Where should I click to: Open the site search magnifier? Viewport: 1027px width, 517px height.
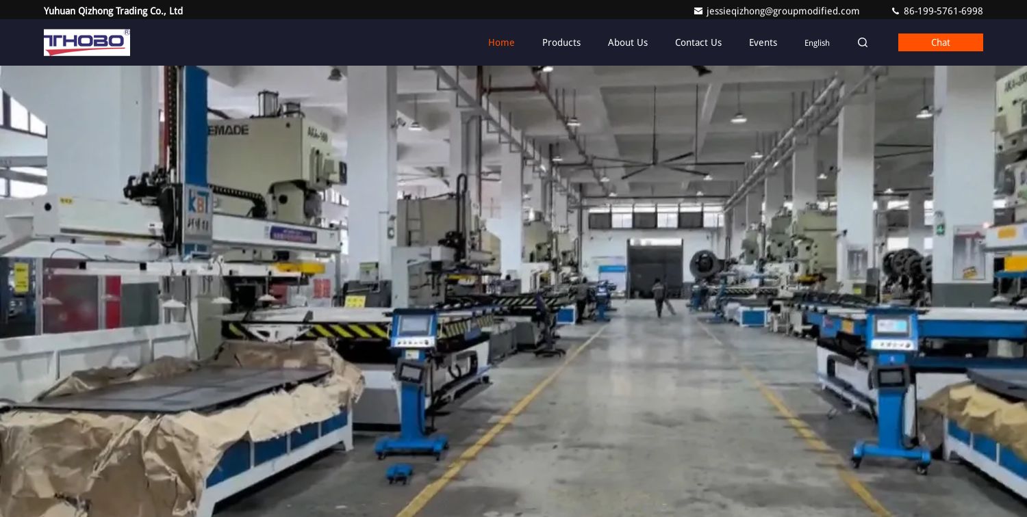862,42
